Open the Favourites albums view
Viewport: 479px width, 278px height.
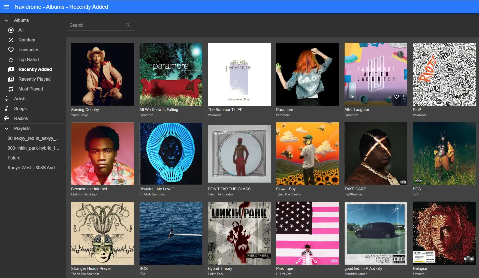click(x=29, y=50)
